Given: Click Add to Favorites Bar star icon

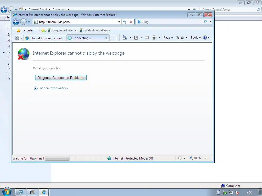Looking at the screenshot, I should [x=43, y=30].
